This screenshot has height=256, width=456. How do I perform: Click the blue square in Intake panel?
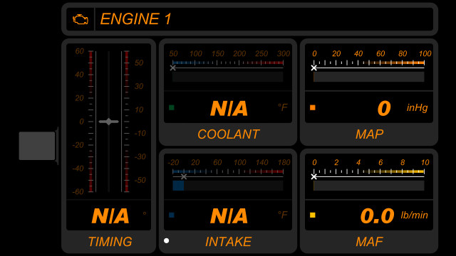(x=172, y=215)
